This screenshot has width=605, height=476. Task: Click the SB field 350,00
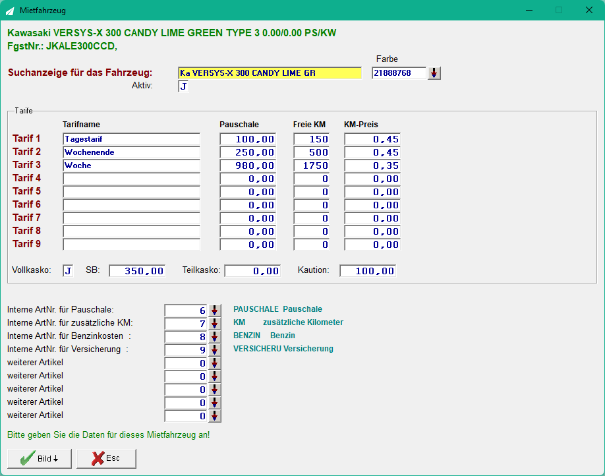(x=137, y=270)
